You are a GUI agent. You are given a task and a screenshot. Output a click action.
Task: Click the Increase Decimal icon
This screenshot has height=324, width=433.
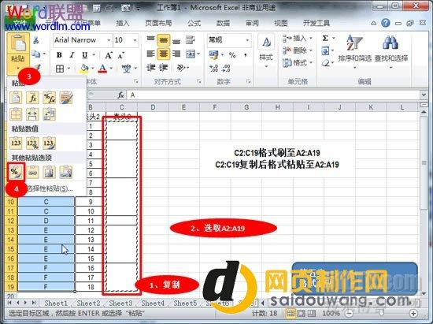(x=213, y=68)
